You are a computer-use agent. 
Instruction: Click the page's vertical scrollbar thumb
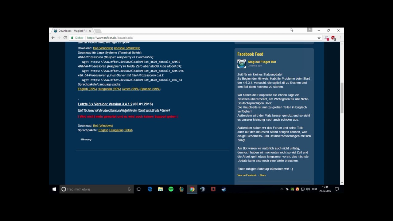click(x=342, y=98)
